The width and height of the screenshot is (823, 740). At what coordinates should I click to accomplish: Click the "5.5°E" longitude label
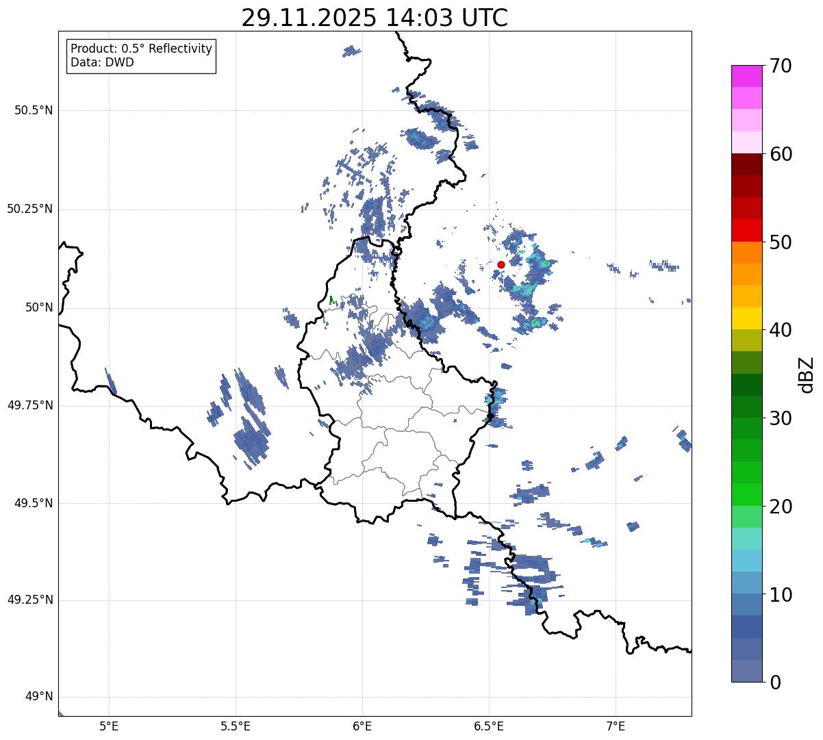click(236, 726)
